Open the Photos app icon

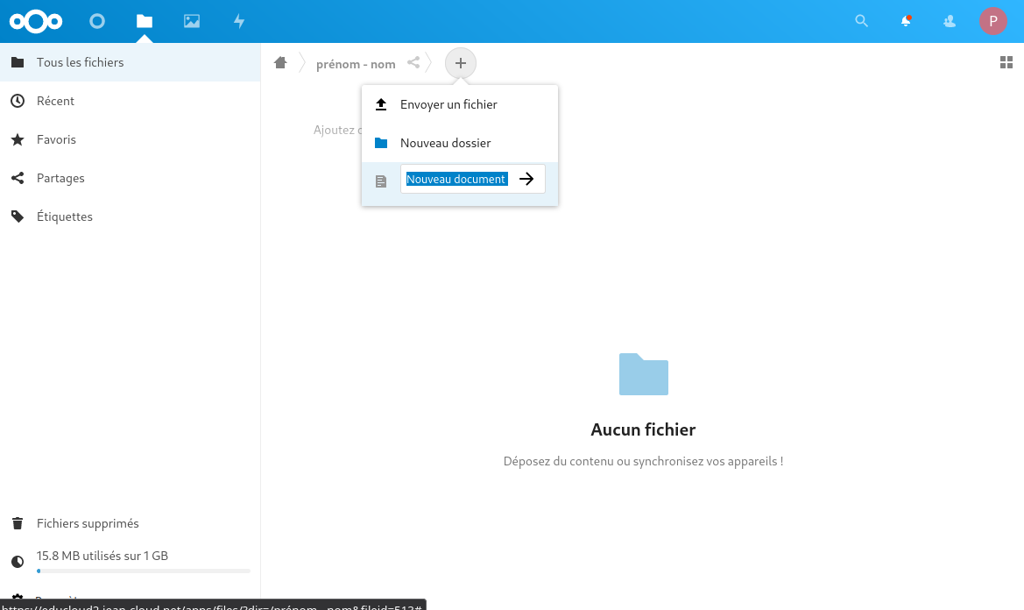(x=192, y=21)
